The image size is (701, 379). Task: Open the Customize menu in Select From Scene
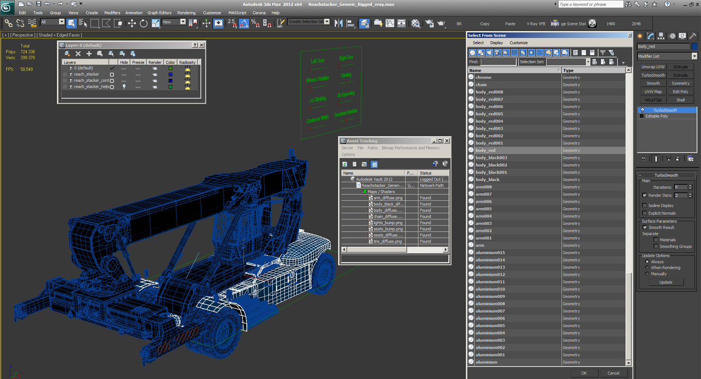pos(519,43)
